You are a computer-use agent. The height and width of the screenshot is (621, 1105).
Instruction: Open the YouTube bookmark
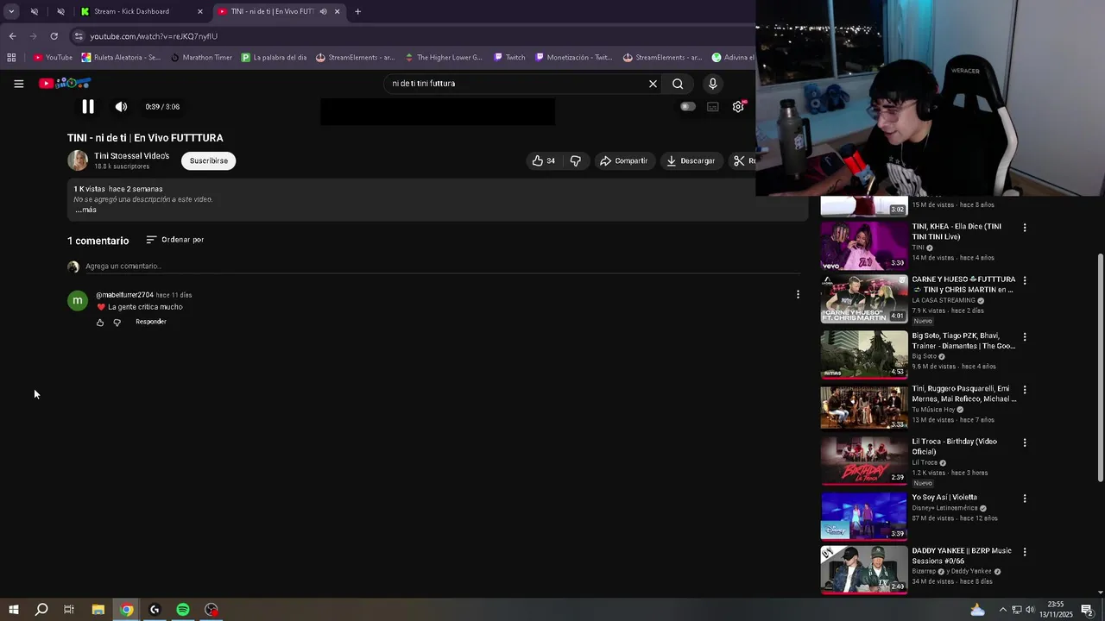tap(53, 58)
